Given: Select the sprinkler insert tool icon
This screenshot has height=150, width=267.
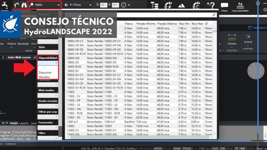Looking at the screenshot, I should [x=17, y=5].
